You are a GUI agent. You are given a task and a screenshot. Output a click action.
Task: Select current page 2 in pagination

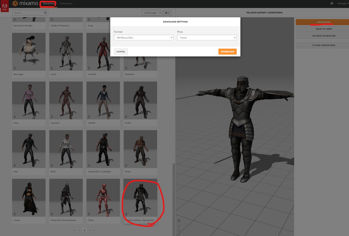(x=84, y=230)
